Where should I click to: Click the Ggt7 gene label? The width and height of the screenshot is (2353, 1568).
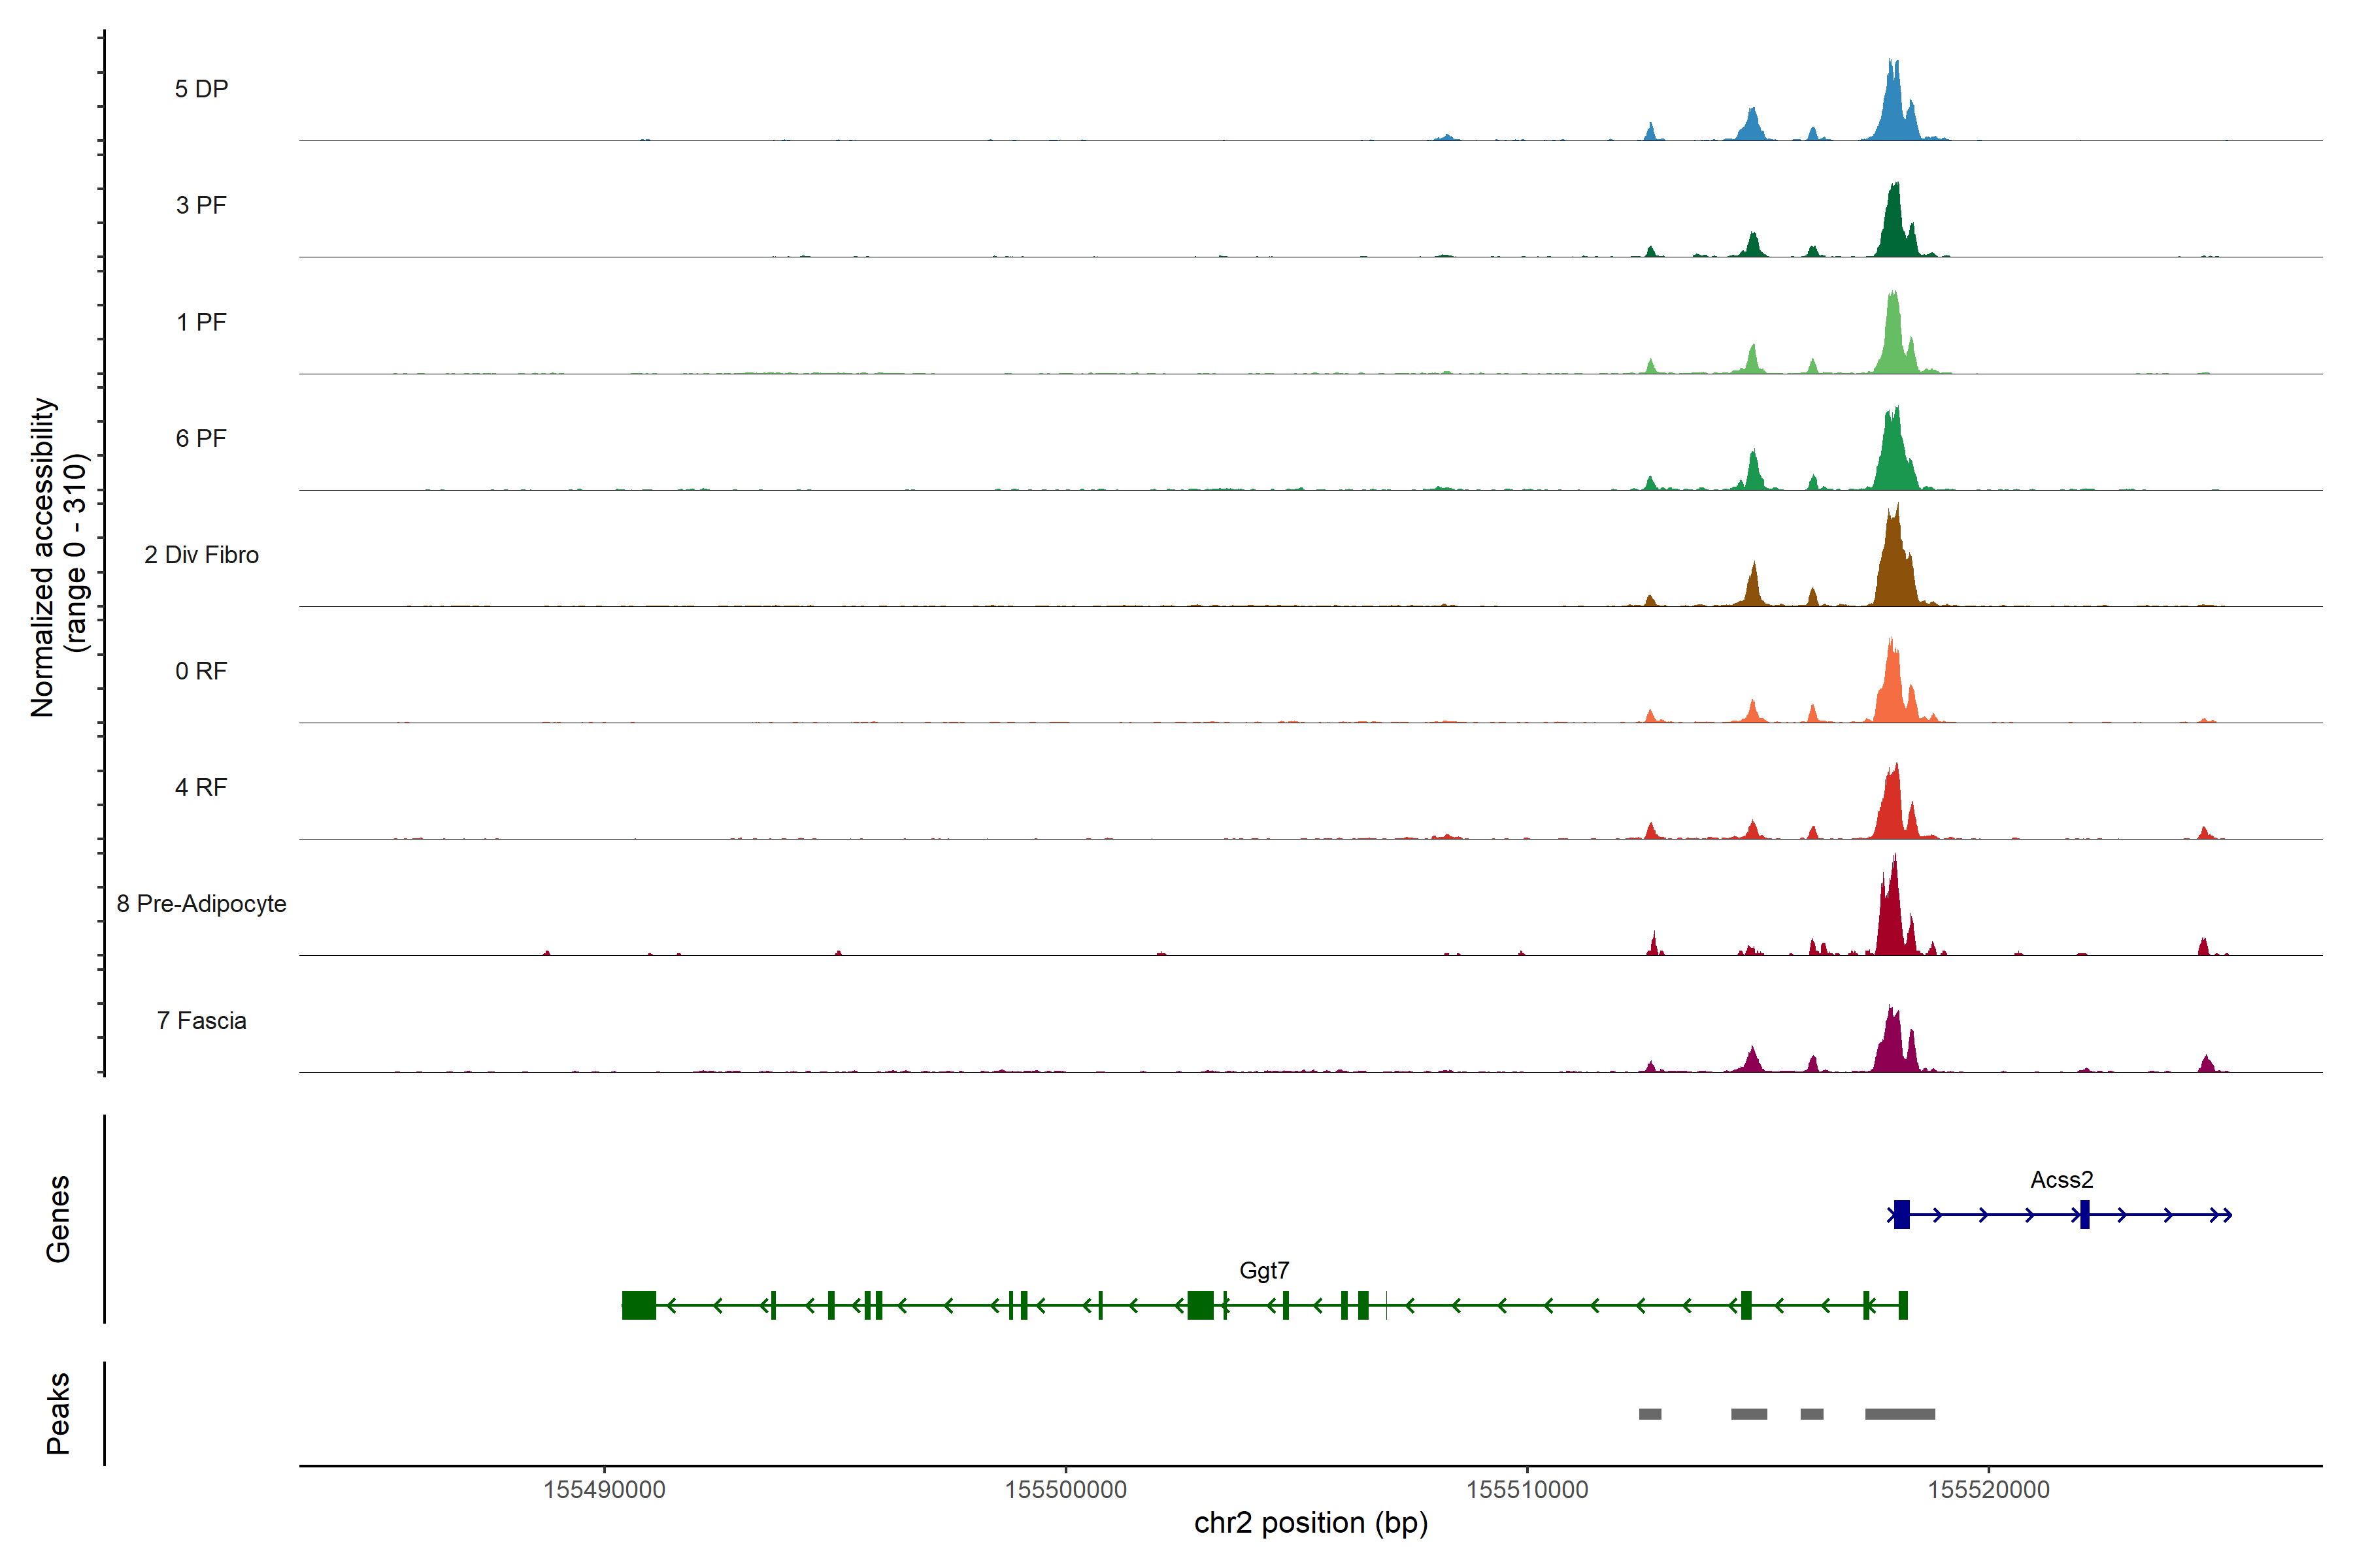(x=1263, y=1271)
